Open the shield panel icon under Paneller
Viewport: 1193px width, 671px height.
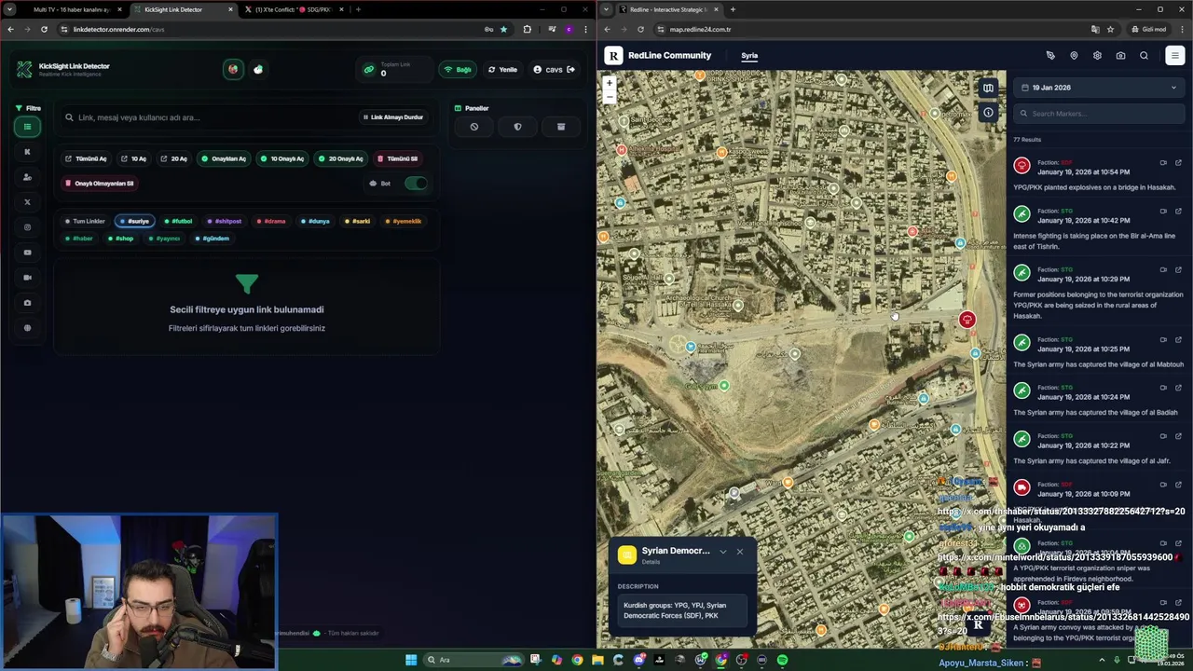(517, 127)
